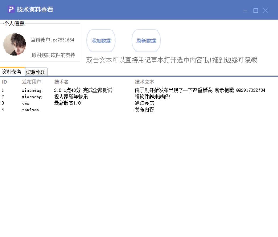Close the 技术资料查看 window
Image resolution: width=278 pixels, height=237 pixels.
[266, 11]
